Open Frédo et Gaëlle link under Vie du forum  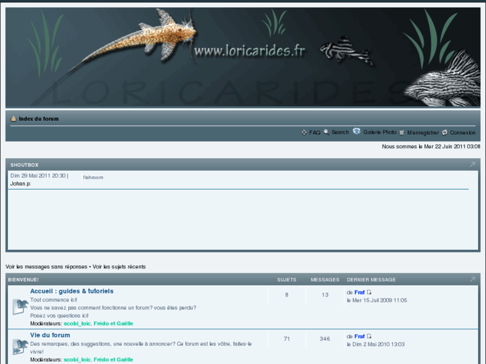(113, 359)
